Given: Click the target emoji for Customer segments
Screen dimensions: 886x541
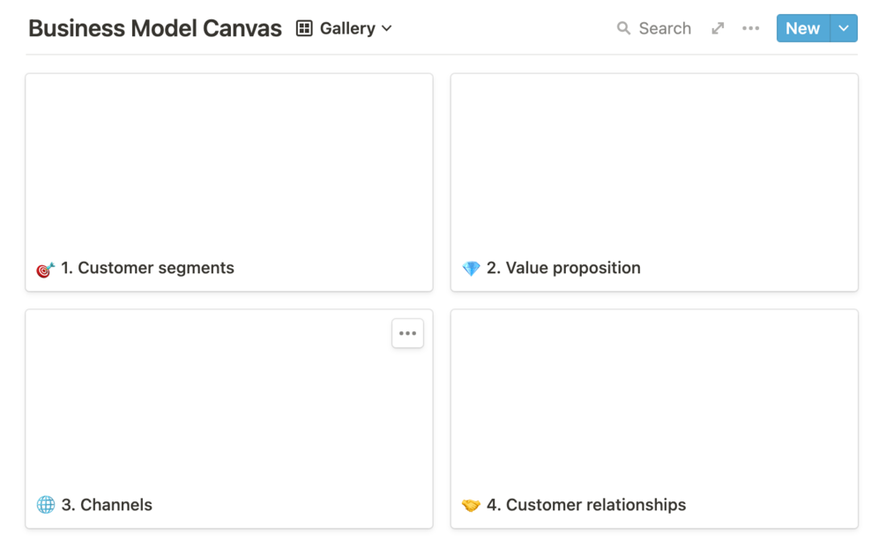Looking at the screenshot, I should click(x=45, y=269).
